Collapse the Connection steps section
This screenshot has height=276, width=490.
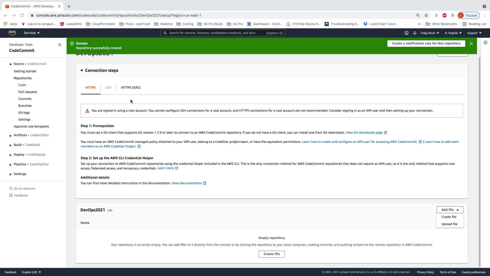(82, 71)
